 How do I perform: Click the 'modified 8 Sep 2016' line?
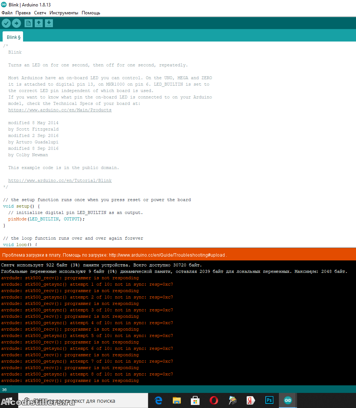point(33,148)
